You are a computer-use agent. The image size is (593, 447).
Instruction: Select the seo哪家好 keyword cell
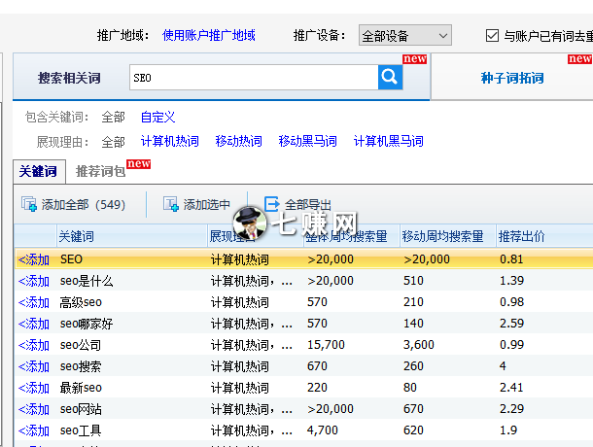tap(87, 324)
